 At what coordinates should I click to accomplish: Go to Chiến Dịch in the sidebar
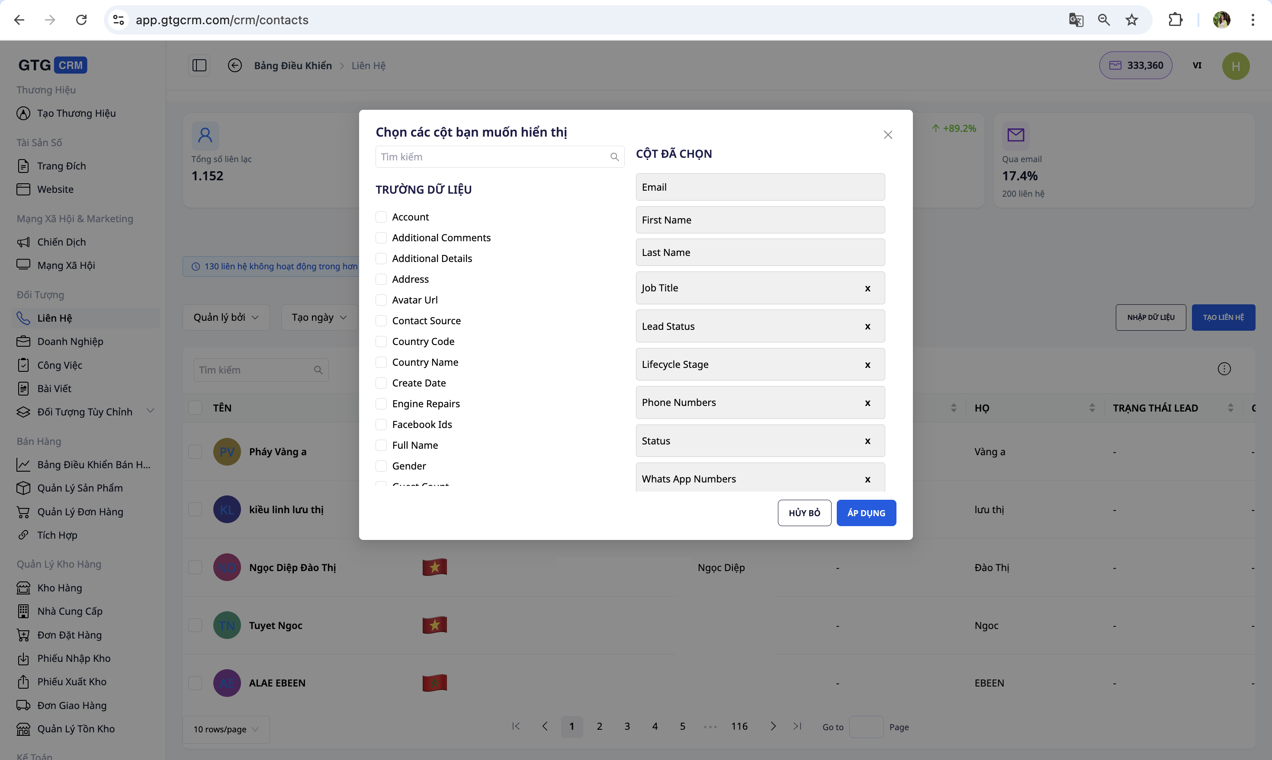[x=61, y=242]
